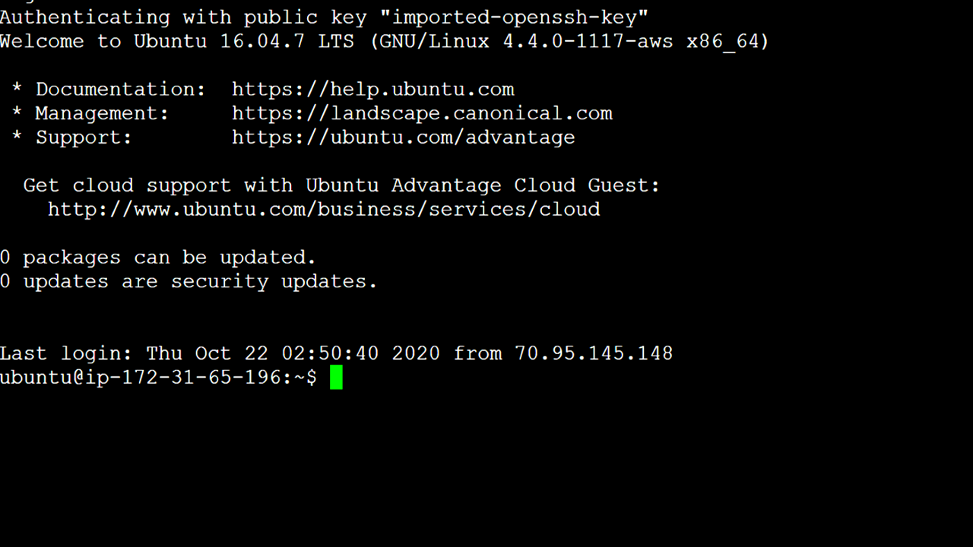Click the "0 packages can be updated" line
The width and height of the screenshot is (973, 547).
158,258
